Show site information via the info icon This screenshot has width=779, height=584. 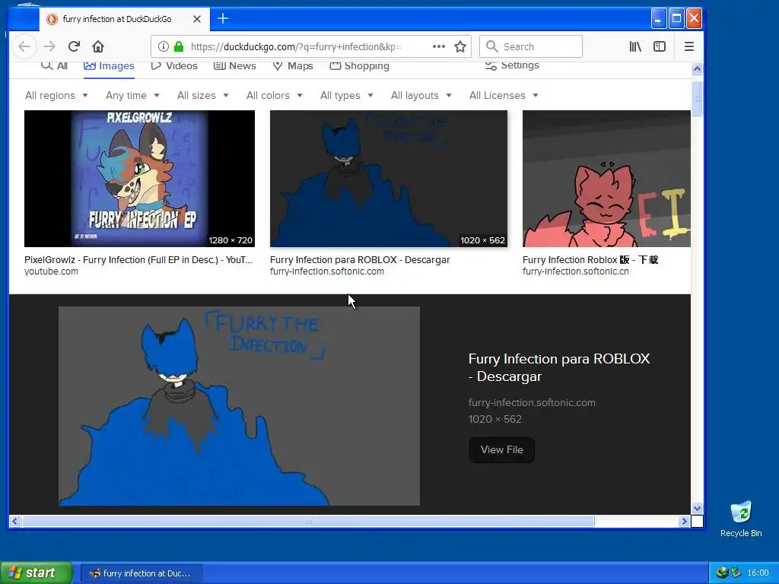coord(163,46)
